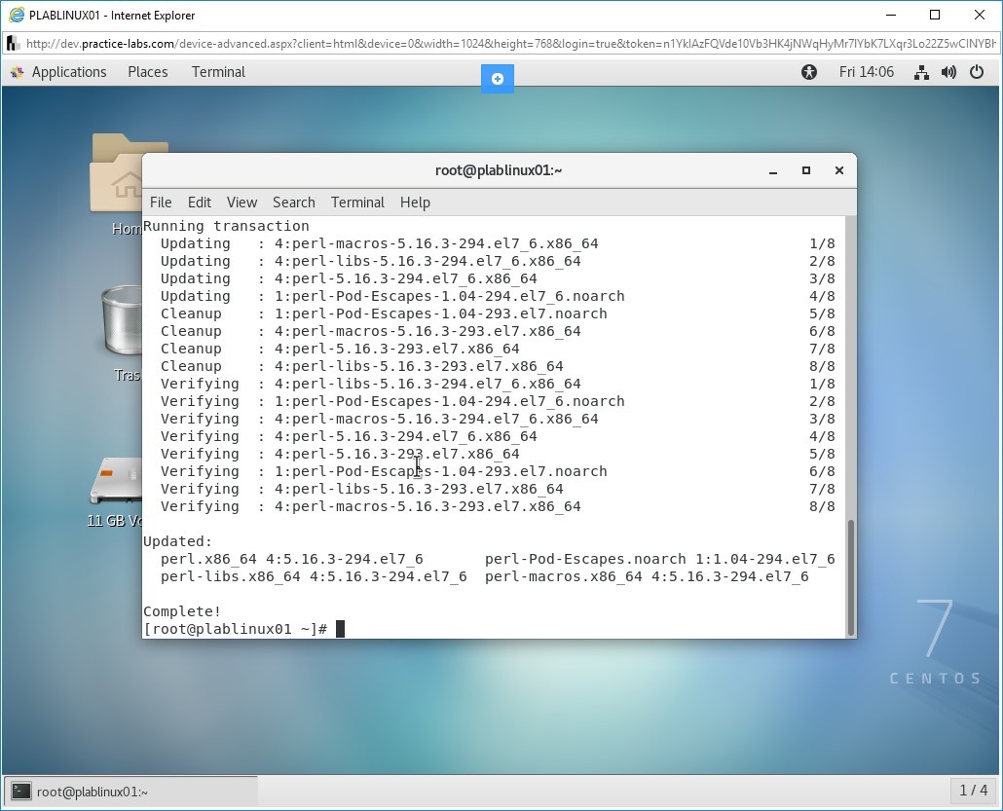Open the Applications menu
The height and width of the screenshot is (811, 1003).
69,71
